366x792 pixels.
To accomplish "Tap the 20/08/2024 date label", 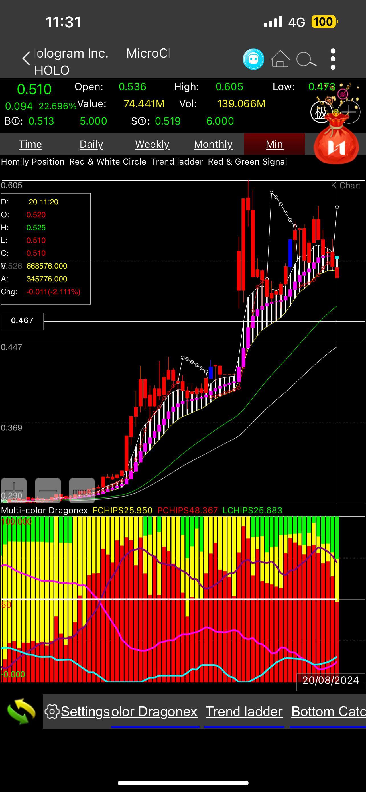I will click(x=331, y=680).
